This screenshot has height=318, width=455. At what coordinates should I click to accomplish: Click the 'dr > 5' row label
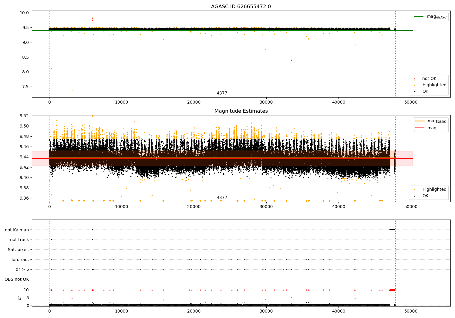click(22, 269)
